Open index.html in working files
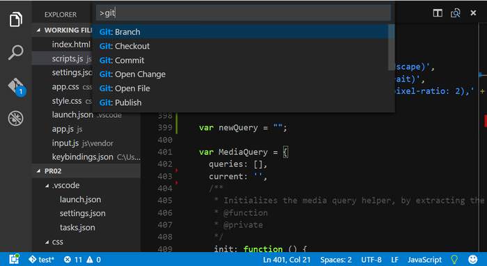The width and height of the screenshot is (487, 266). coord(71,45)
